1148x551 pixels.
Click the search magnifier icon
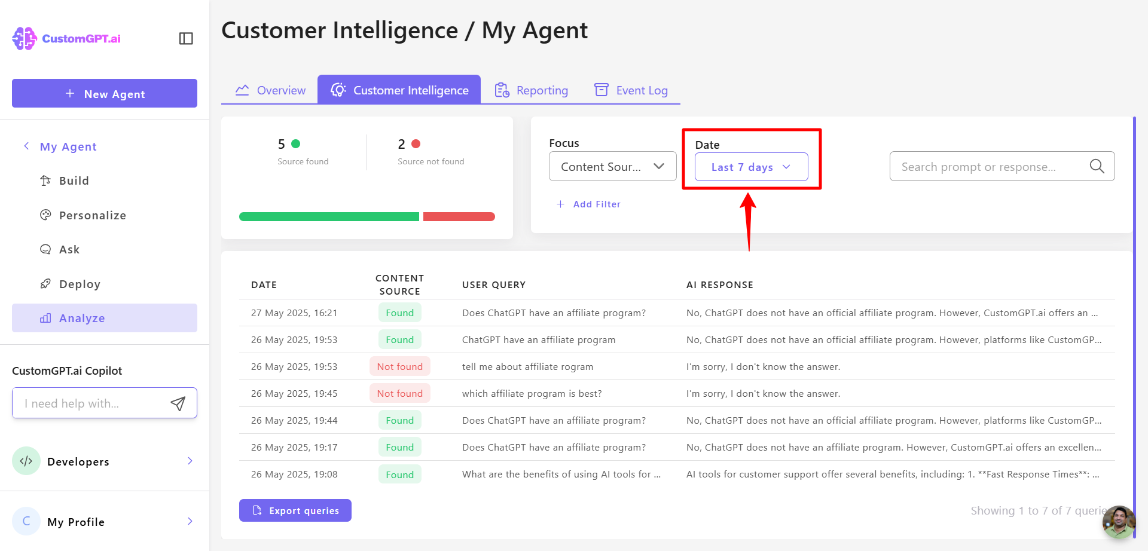point(1097,166)
